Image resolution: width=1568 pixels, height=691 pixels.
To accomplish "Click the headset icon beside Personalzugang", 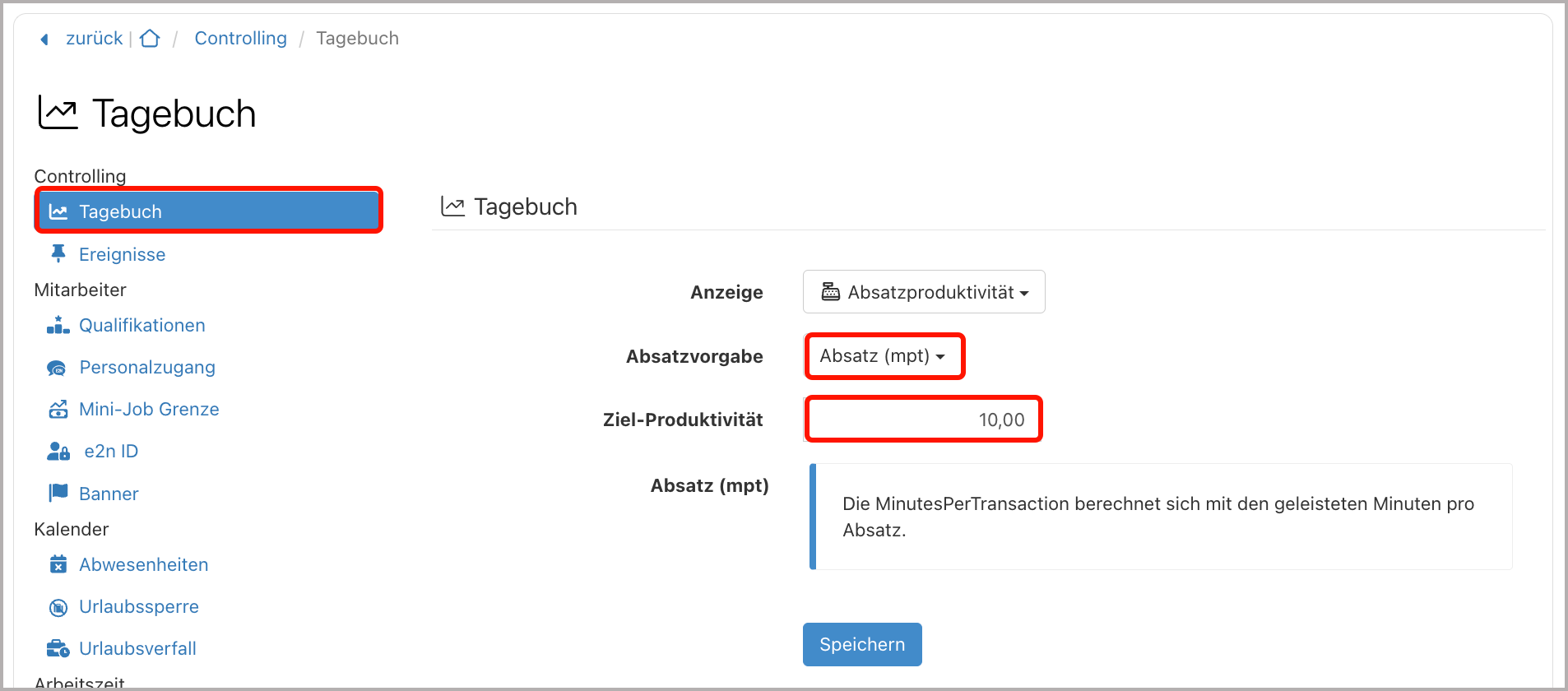I will (x=58, y=367).
